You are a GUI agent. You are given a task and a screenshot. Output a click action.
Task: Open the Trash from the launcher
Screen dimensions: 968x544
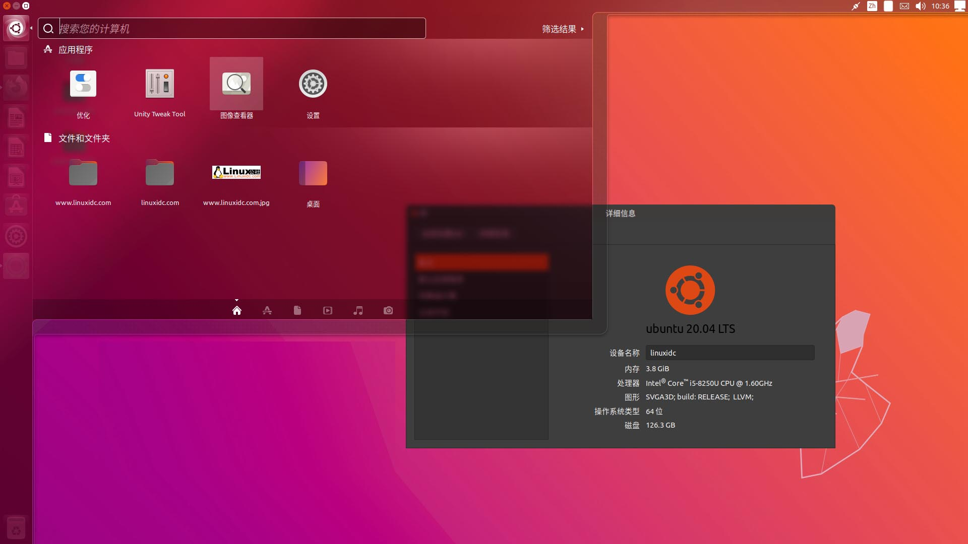point(16,527)
